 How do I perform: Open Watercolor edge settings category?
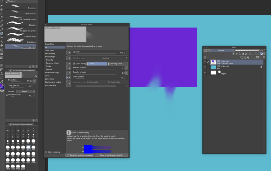click(52, 73)
